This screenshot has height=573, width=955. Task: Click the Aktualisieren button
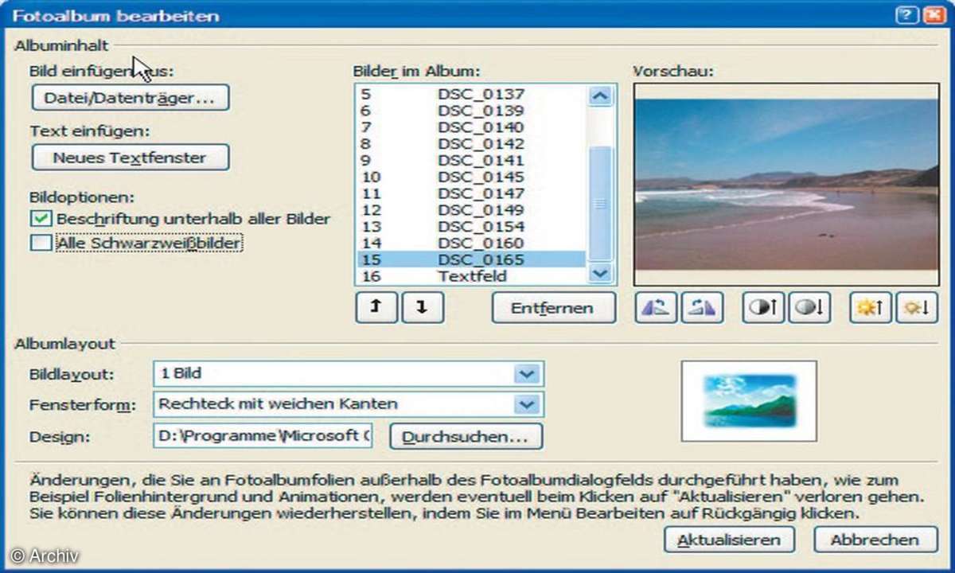pyautogui.click(x=728, y=540)
